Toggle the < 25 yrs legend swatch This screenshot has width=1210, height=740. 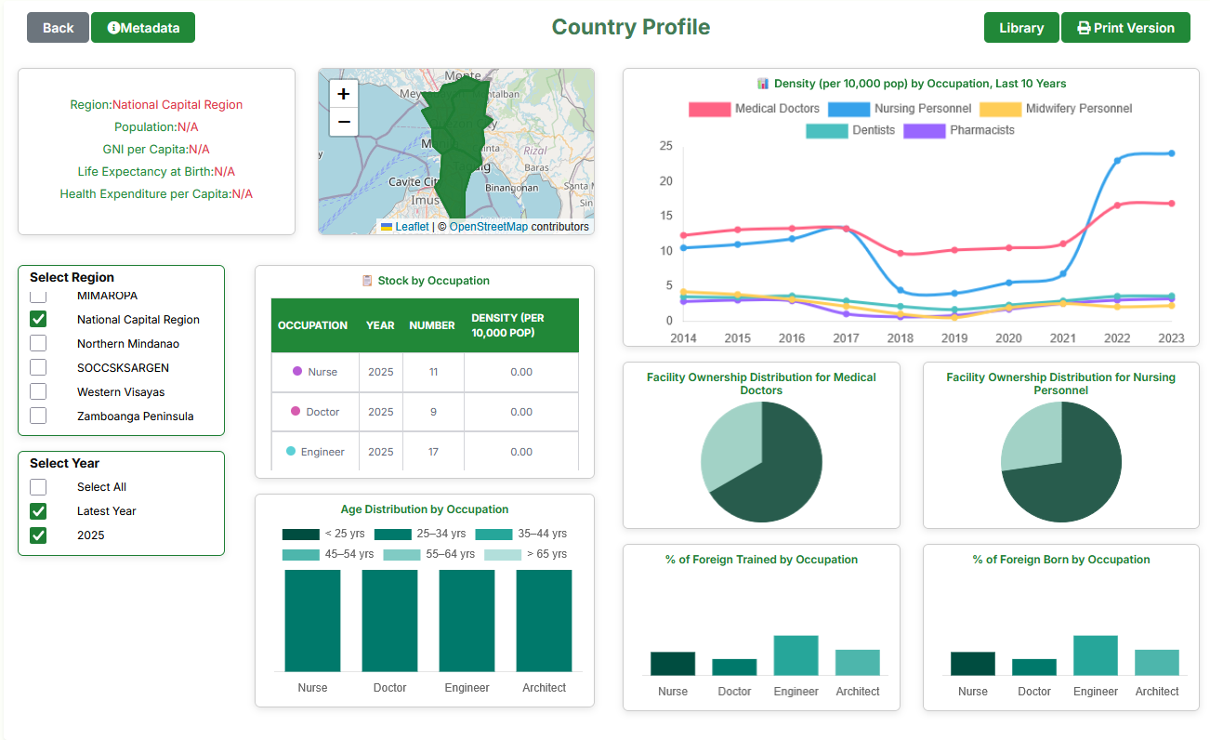click(301, 535)
